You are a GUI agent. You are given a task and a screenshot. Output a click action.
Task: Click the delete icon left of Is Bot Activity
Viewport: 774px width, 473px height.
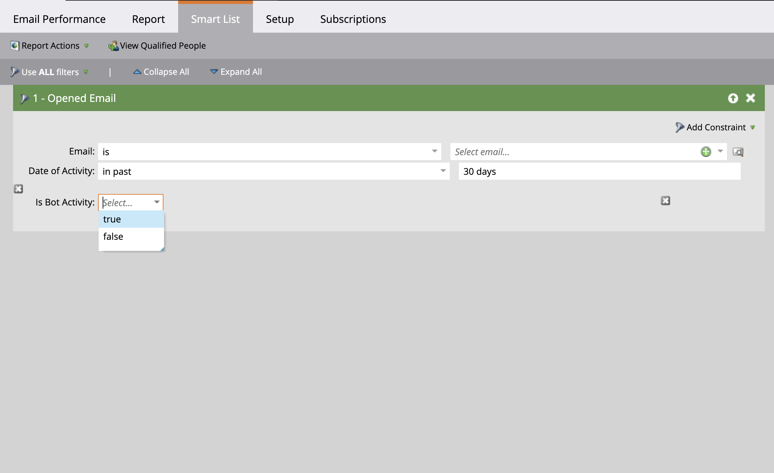coord(18,189)
